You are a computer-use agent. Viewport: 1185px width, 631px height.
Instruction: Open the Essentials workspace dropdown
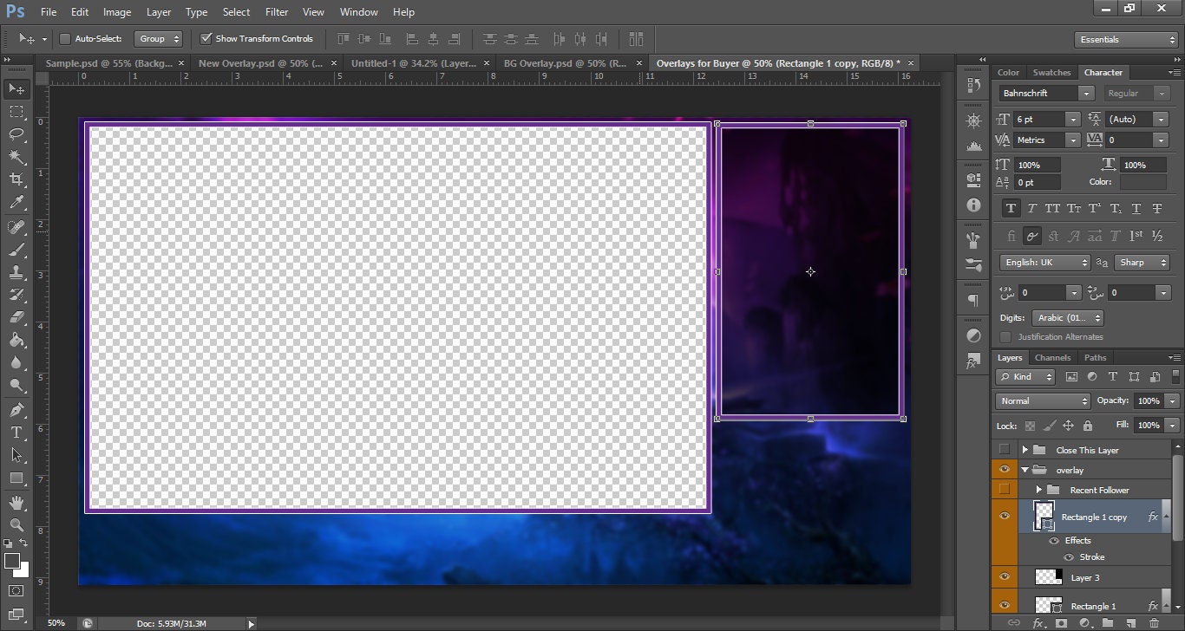(x=1125, y=39)
